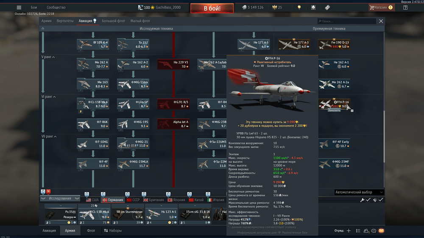Image resolution: width=424 pixels, height=238 pixels.
Task: Select the Alpha Jet A aircraft
Action: click(x=173, y=124)
